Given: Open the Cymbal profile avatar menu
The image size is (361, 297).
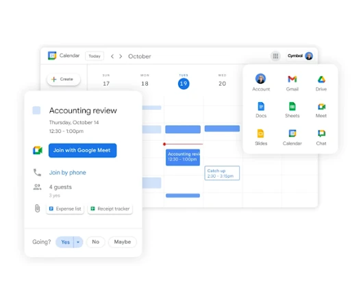Looking at the screenshot, I should (309, 56).
